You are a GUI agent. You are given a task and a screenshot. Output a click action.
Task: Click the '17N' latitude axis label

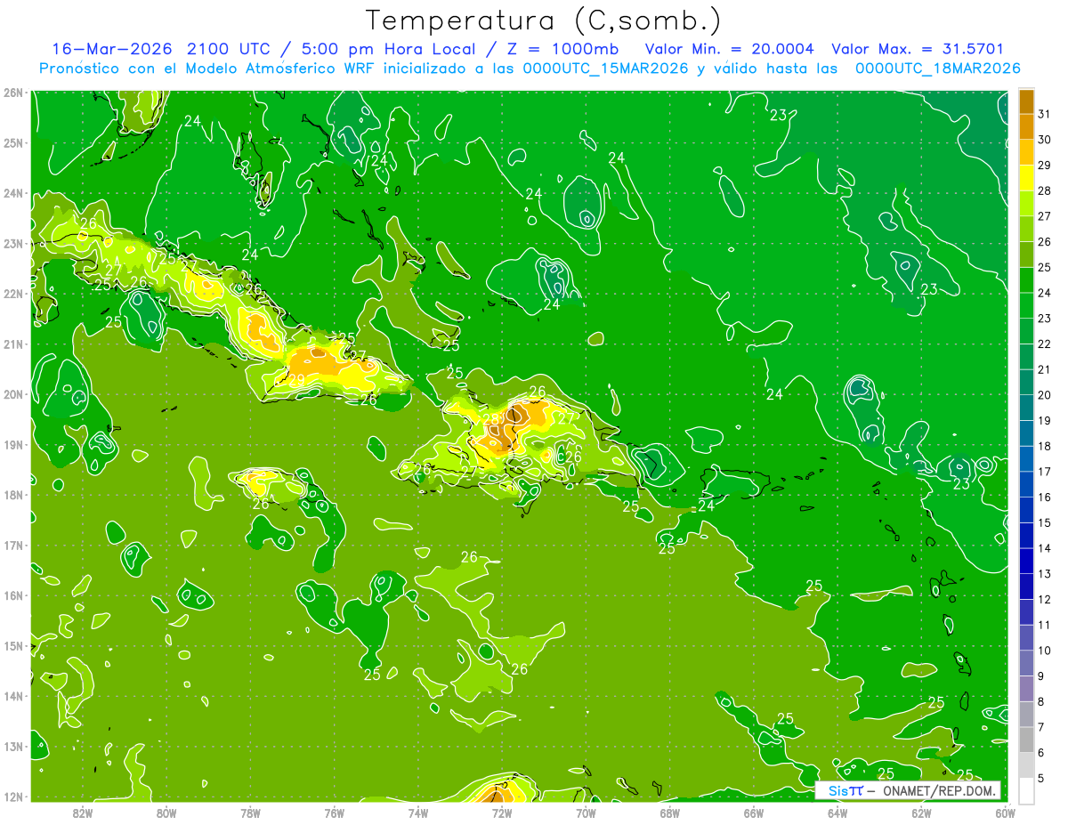click(13, 545)
